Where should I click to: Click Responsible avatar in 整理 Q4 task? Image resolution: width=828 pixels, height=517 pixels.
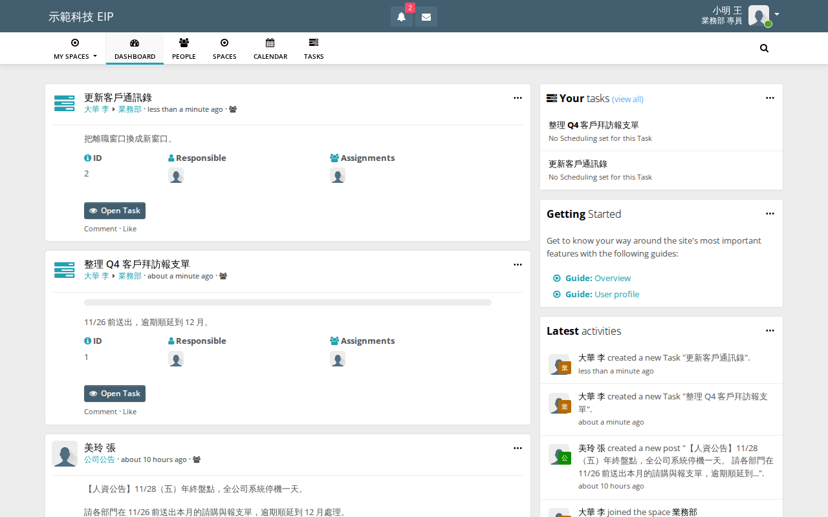[176, 359]
